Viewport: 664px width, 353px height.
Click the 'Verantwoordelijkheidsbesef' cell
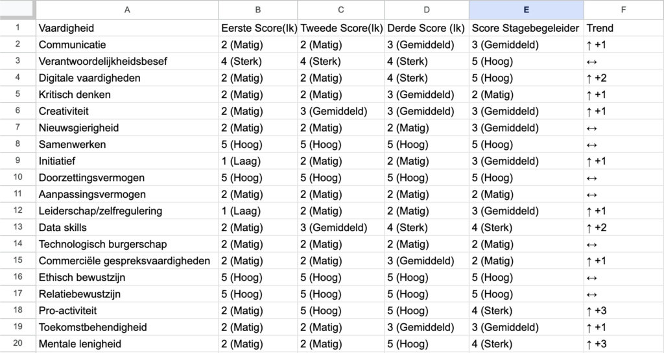pyautogui.click(x=127, y=62)
